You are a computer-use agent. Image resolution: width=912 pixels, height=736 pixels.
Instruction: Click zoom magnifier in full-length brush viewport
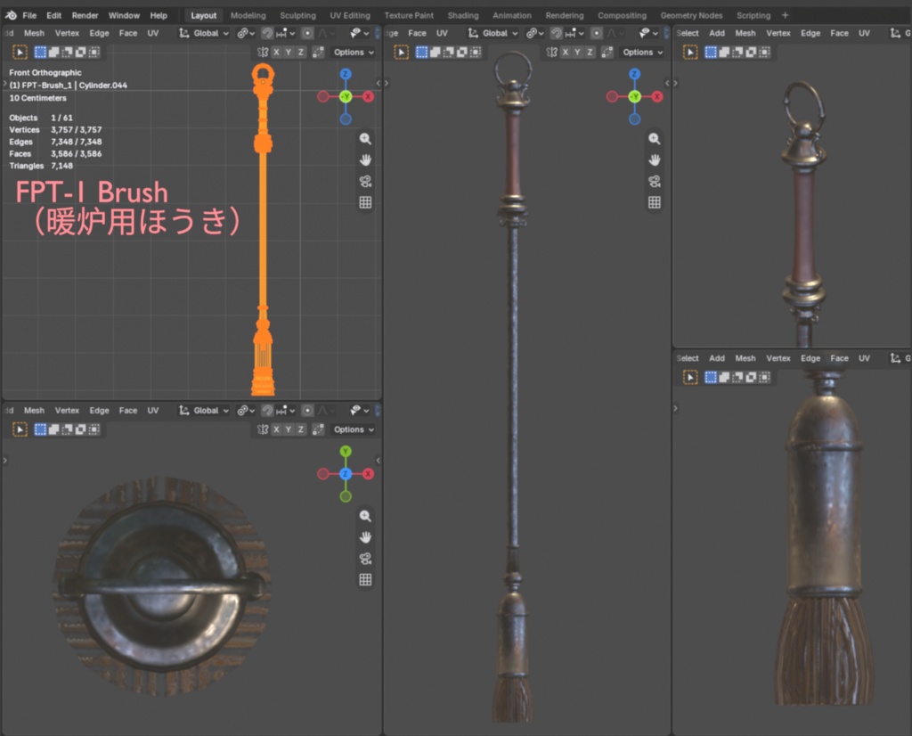point(655,138)
